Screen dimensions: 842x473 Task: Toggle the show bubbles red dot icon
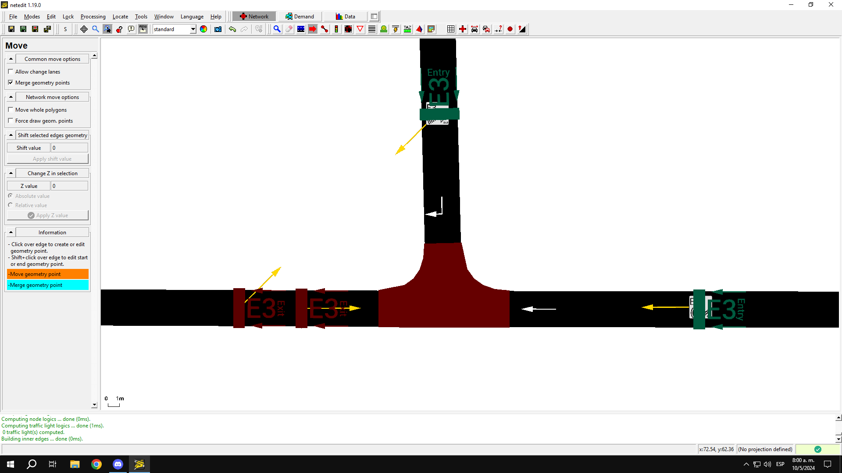point(510,29)
